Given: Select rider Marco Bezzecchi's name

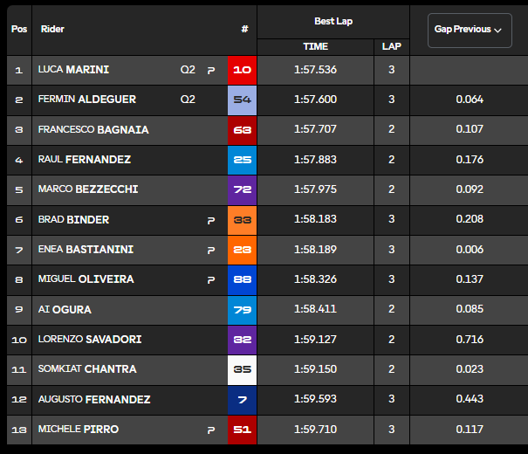Looking at the screenshot, I should [x=88, y=189].
